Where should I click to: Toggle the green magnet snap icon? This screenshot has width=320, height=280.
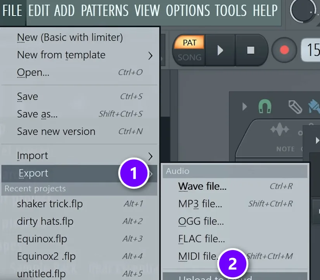pos(265,106)
